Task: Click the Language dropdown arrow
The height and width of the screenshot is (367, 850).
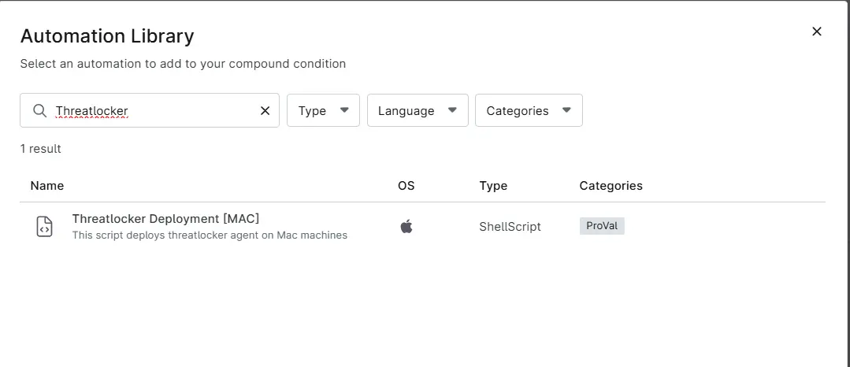Action: coord(453,110)
